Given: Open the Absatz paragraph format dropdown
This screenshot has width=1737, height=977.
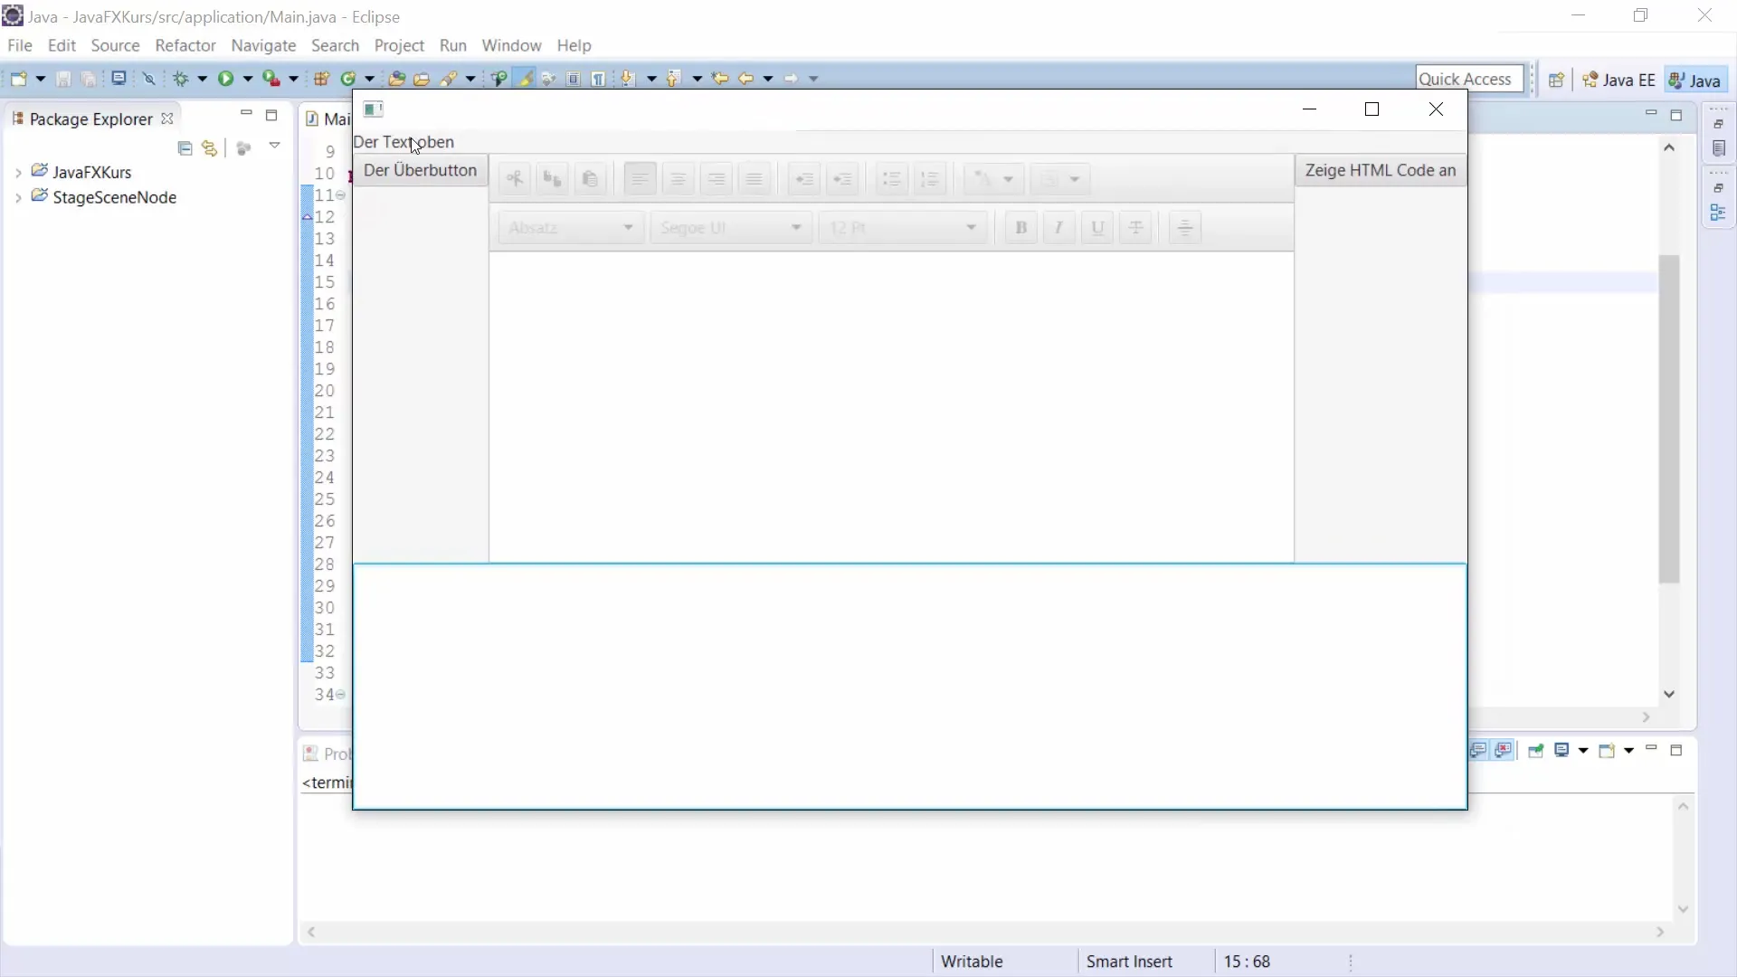Looking at the screenshot, I should click(571, 228).
